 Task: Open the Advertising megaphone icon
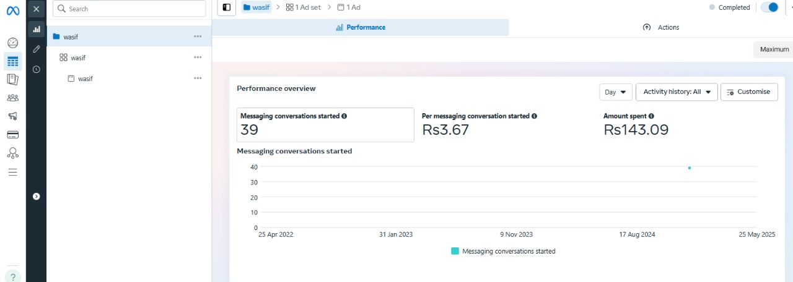(12, 116)
